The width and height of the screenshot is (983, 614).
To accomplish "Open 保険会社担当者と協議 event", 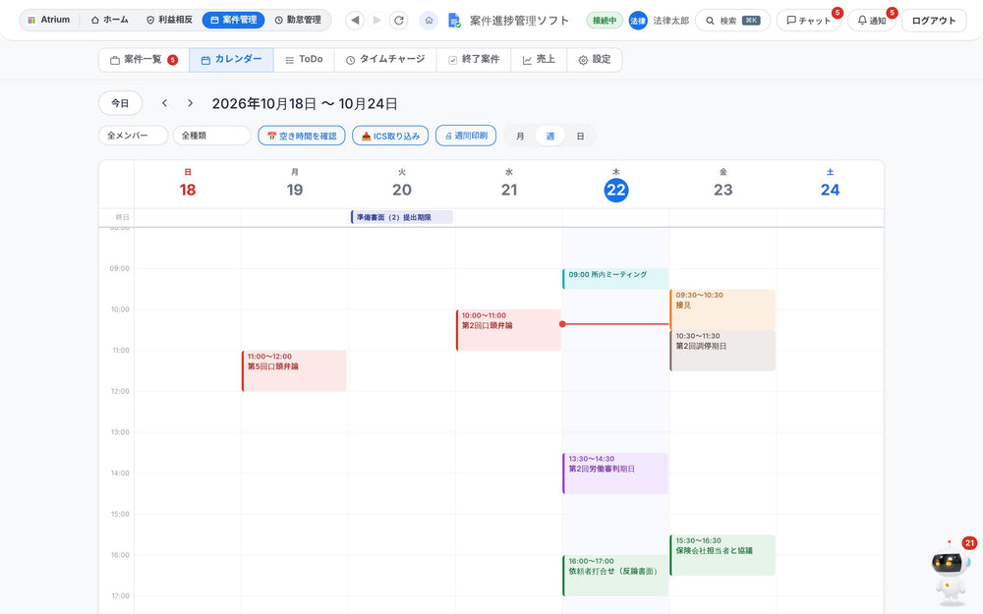I will tap(723, 555).
